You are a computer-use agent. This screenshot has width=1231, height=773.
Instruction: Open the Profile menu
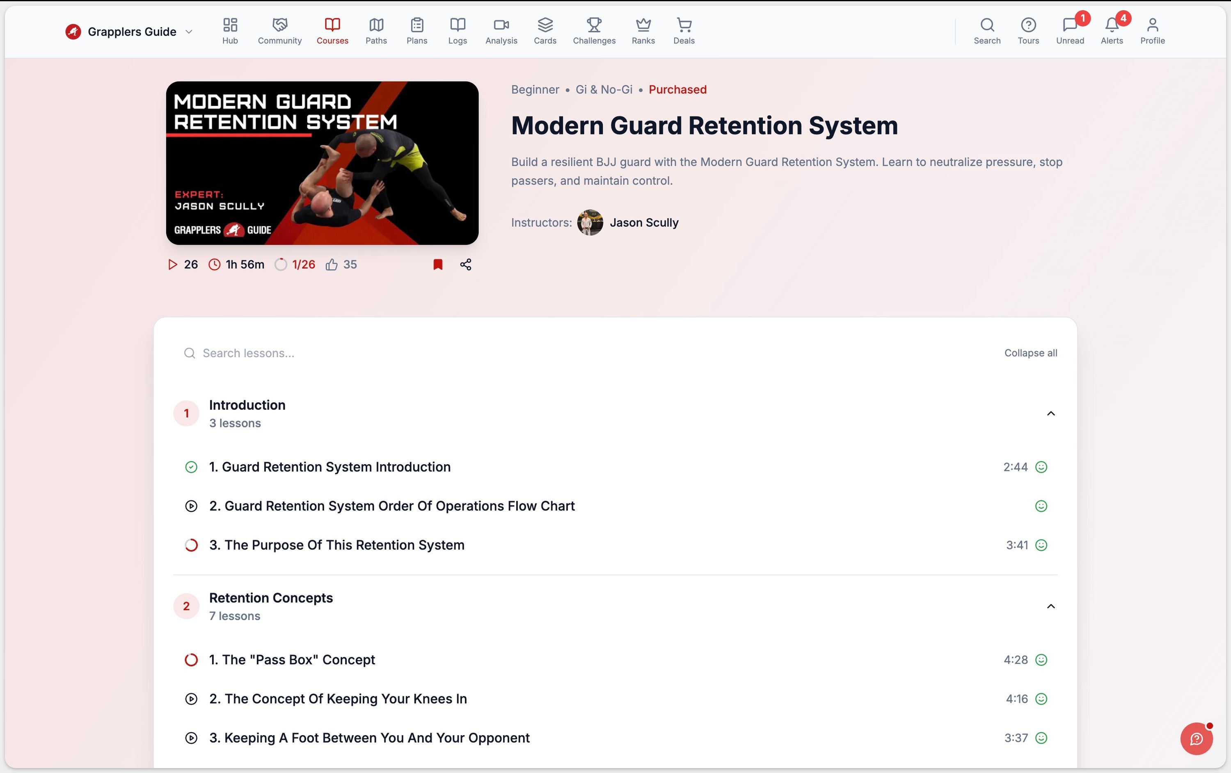pos(1152,31)
